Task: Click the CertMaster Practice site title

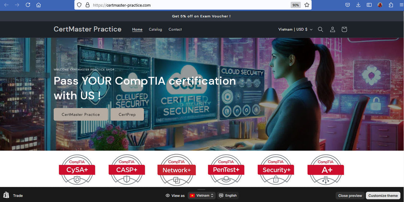Action: click(87, 29)
